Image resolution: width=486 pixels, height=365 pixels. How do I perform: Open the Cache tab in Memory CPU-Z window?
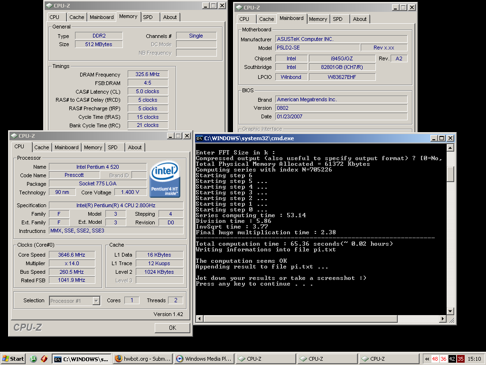76,17
